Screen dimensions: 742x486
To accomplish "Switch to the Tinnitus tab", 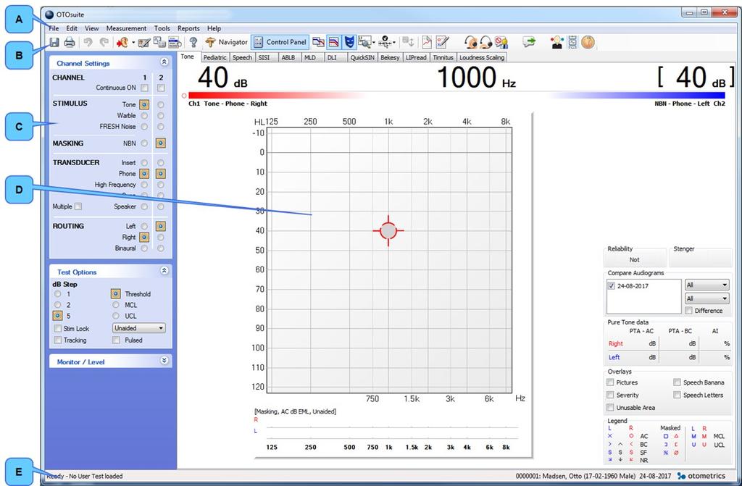I will [x=443, y=57].
